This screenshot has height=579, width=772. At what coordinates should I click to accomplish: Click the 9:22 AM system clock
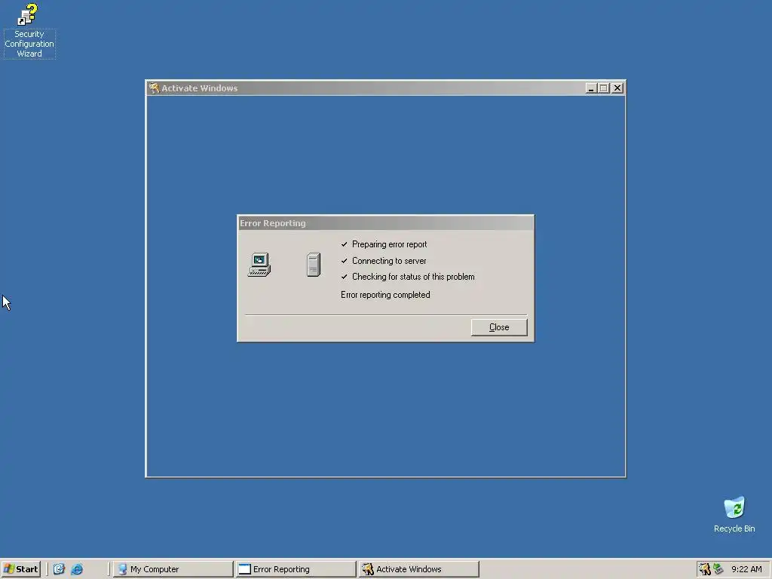coord(746,569)
